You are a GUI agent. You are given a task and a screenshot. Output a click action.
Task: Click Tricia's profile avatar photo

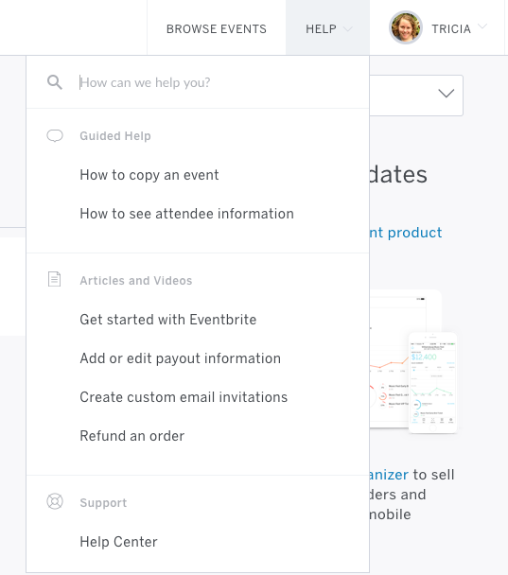click(406, 27)
